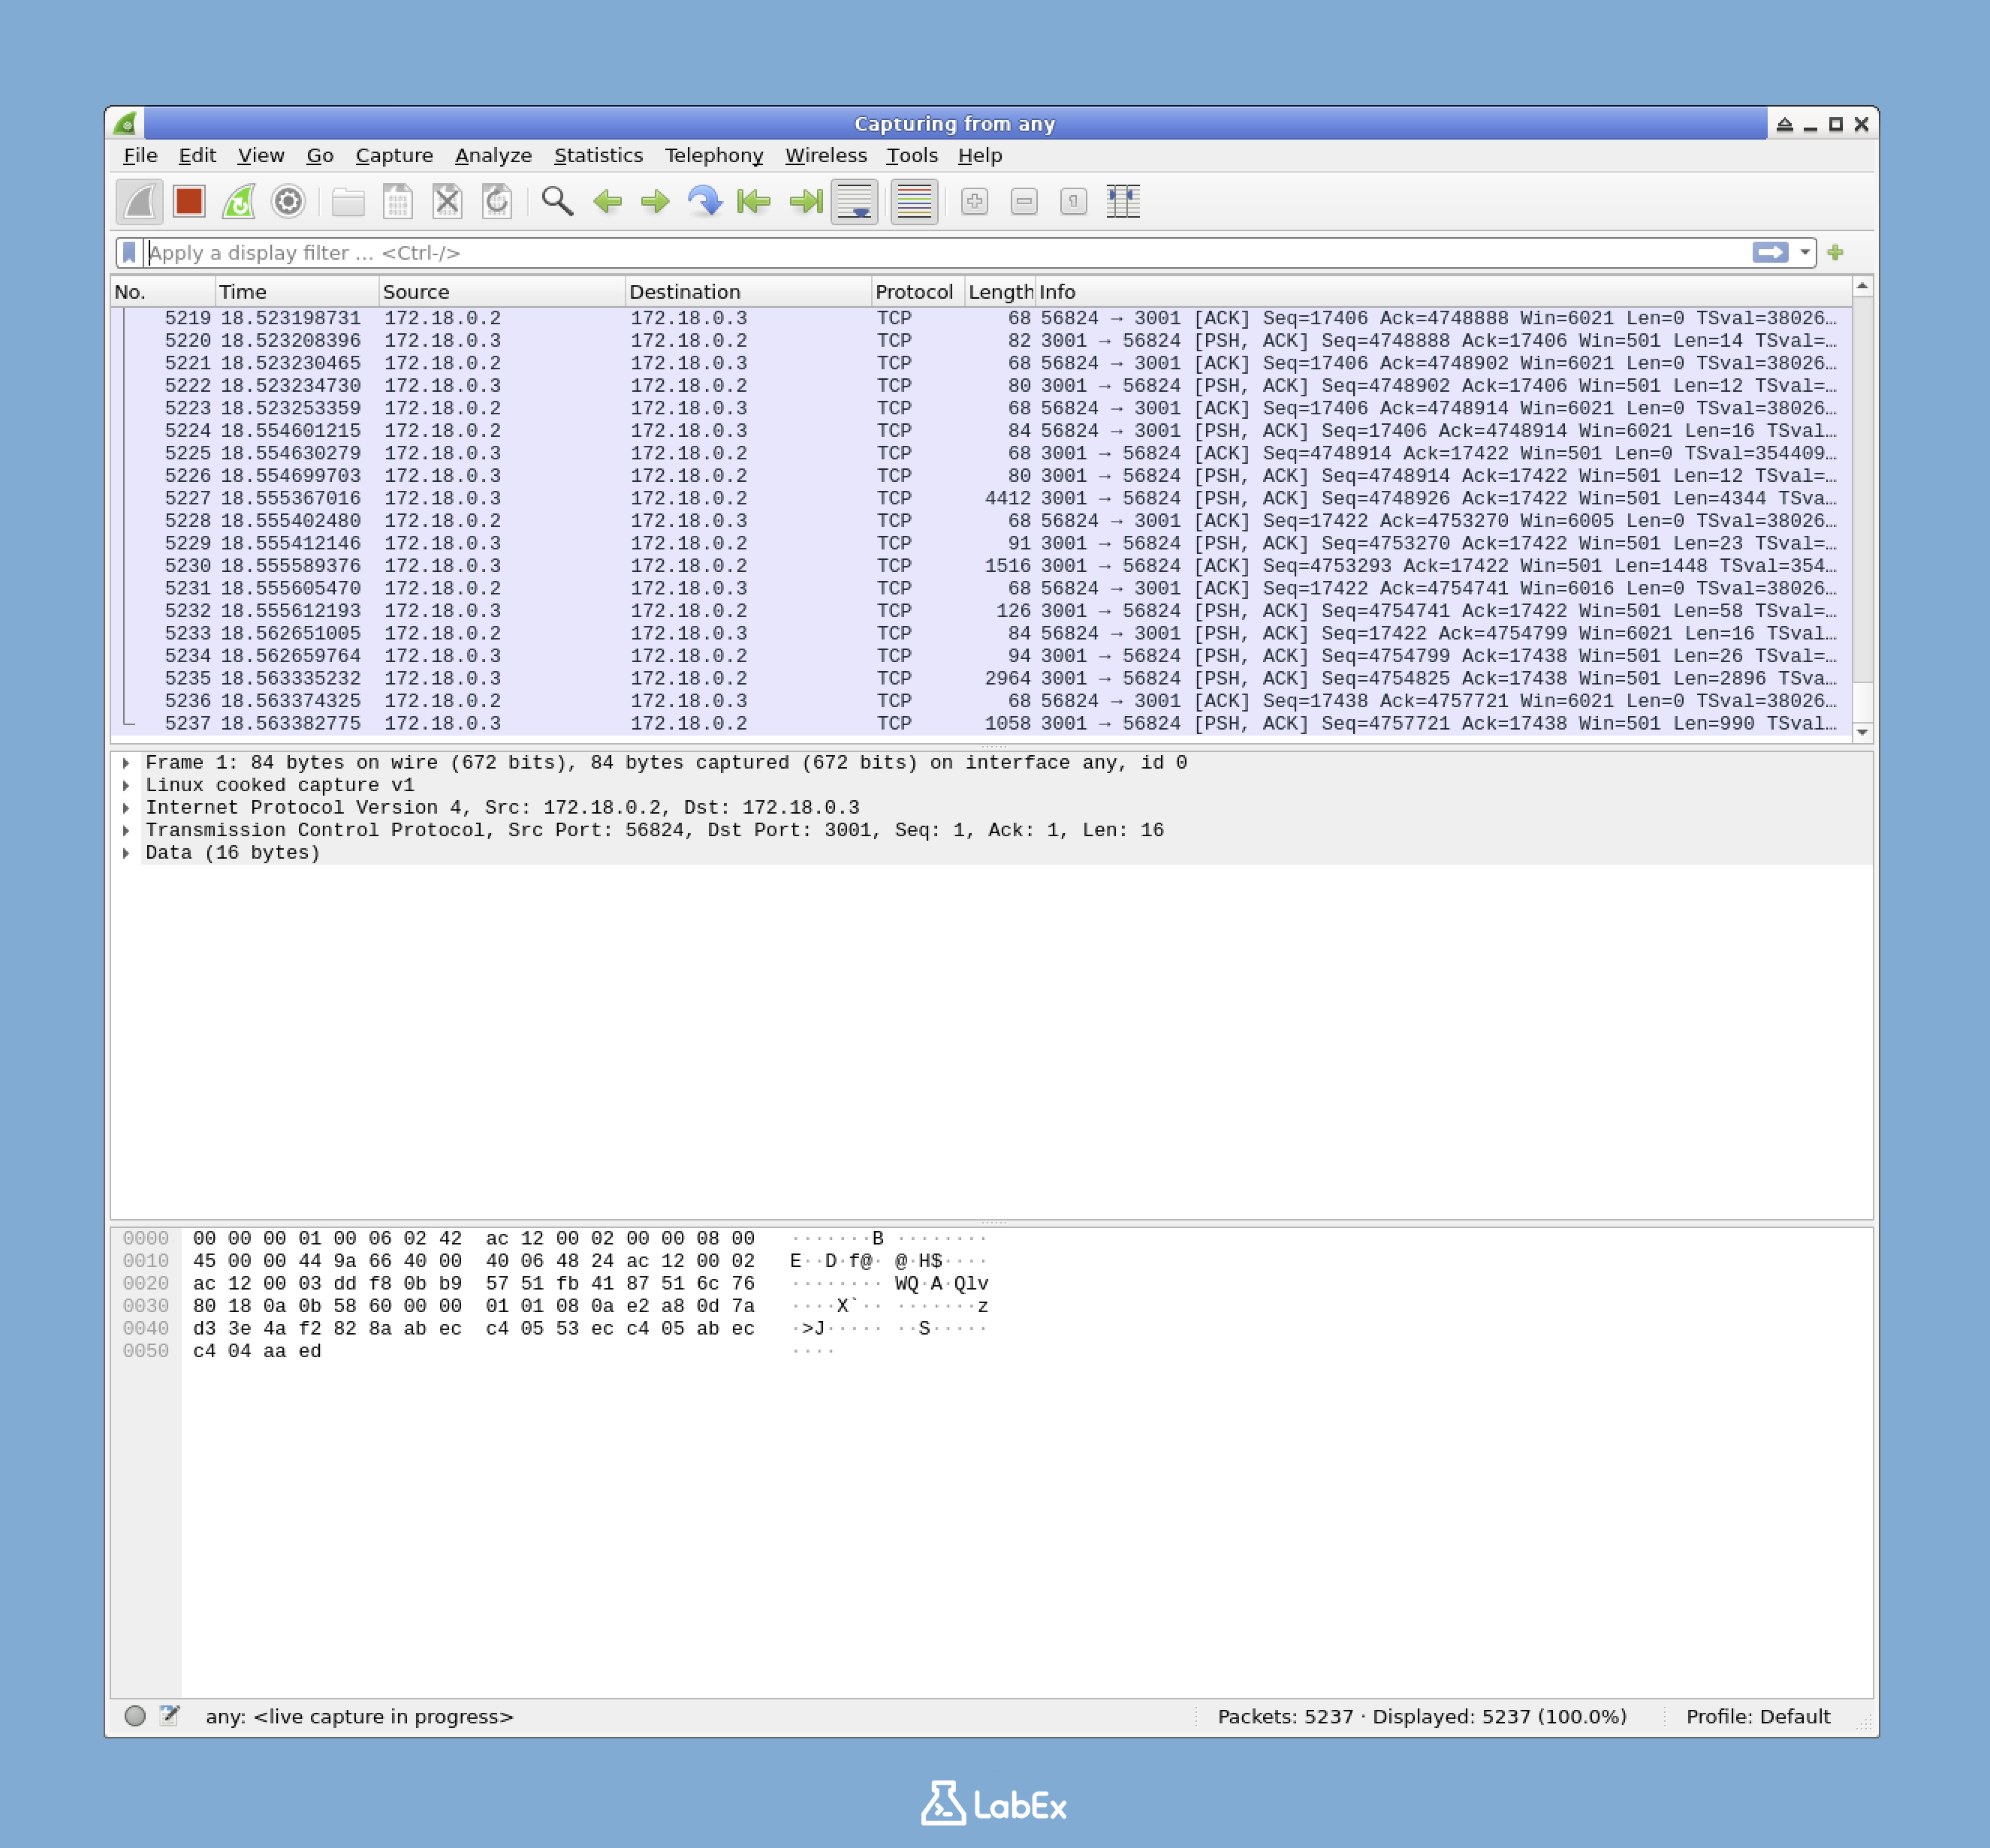Screen dimensions: 1990x1848
Task: Open the Statistics menu
Action: coord(597,155)
